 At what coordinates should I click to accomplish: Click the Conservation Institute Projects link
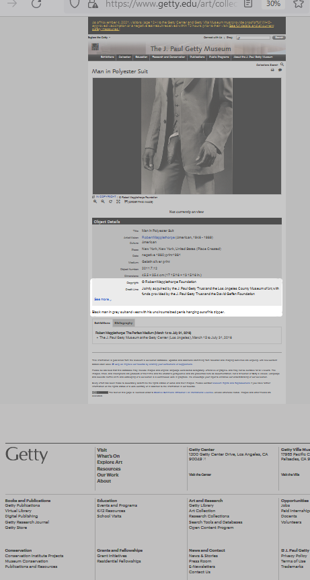point(34,556)
